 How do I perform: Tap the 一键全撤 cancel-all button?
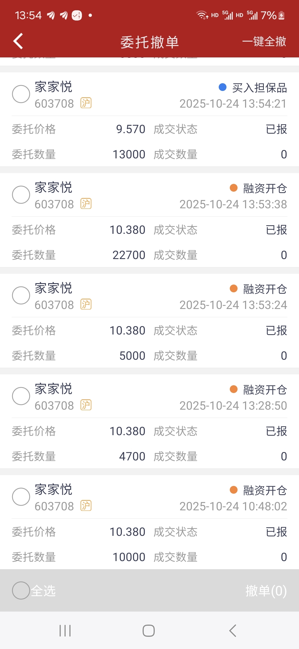click(x=264, y=42)
